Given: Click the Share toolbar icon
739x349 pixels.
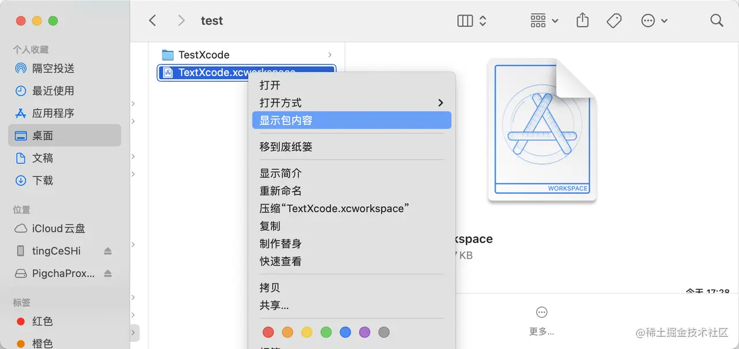Looking at the screenshot, I should click(x=583, y=20).
